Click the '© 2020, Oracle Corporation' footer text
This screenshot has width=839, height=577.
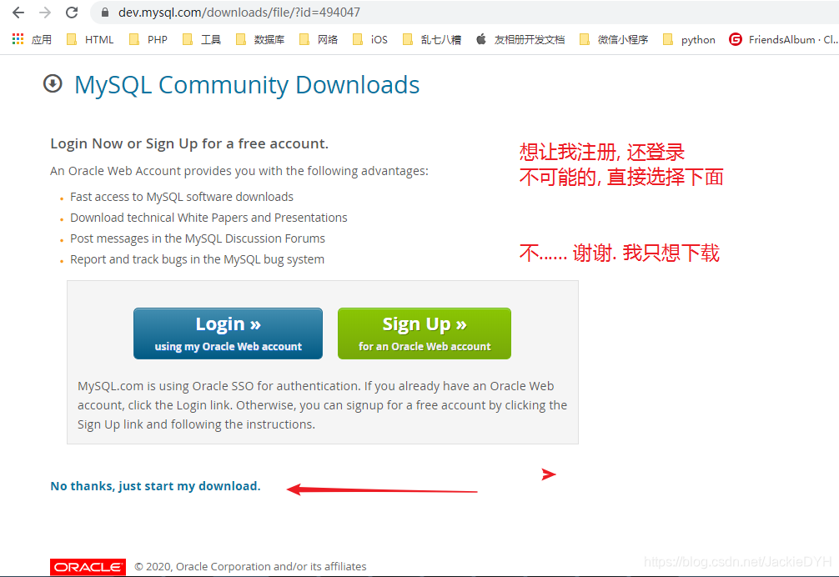tap(250, 566)
